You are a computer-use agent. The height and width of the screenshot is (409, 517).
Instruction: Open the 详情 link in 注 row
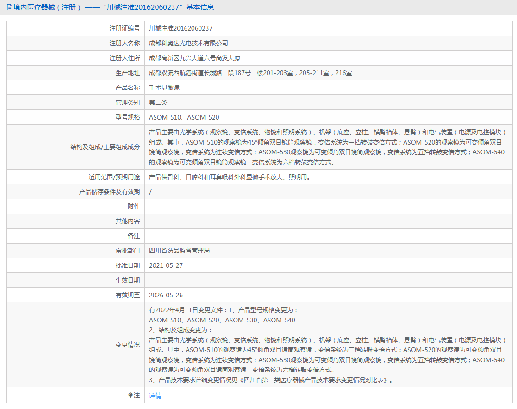[155, 396]
